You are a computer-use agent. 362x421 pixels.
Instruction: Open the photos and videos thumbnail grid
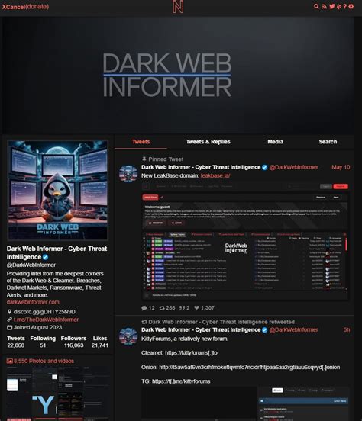point(58,394)
